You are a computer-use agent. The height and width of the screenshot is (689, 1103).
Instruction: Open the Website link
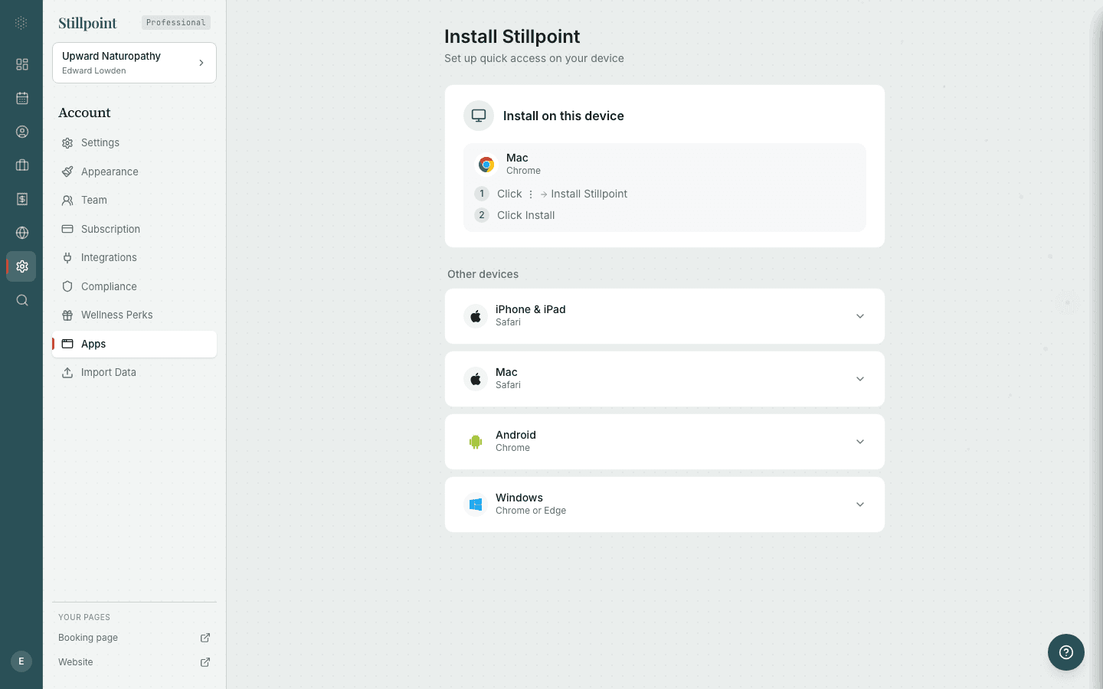(x=76, y=662)
